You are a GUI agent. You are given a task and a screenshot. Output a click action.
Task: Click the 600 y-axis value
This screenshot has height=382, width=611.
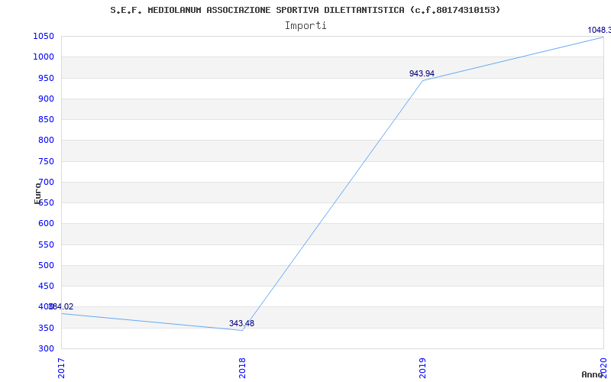click(46, 224)
